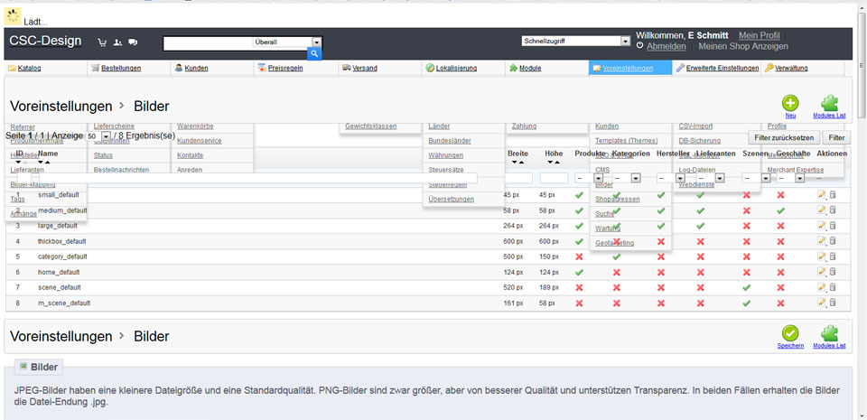This screenshot has width=867, height=420.
Task: Click the green Neu plus icon
Action: pyautogui.click(x=790, y=103)
